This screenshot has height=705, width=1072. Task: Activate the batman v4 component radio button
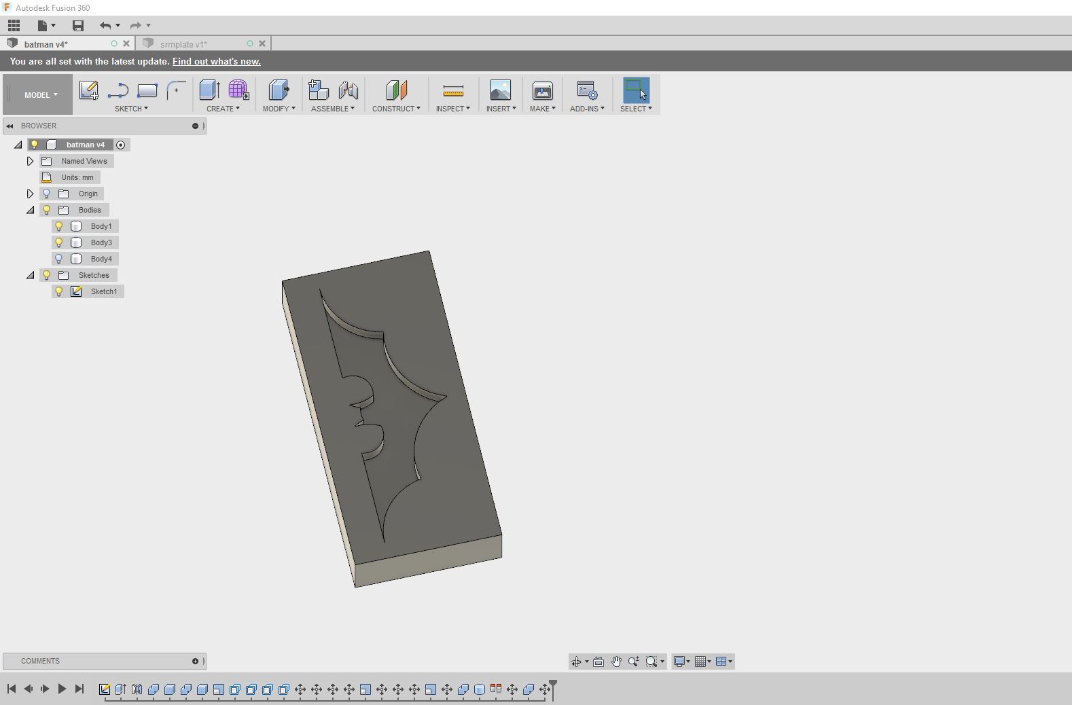pos(121,145)
